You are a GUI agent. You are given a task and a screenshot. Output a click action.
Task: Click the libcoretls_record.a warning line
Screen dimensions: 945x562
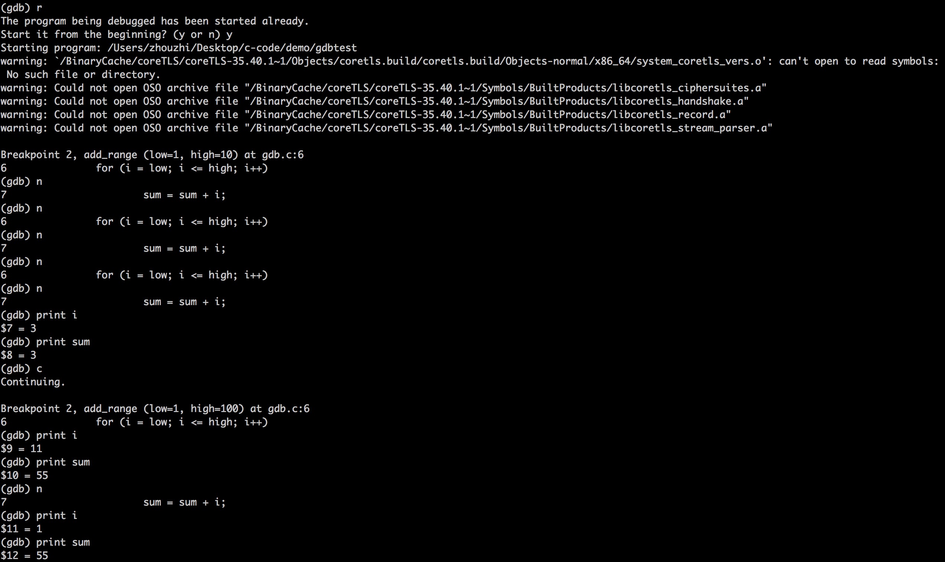366,115
